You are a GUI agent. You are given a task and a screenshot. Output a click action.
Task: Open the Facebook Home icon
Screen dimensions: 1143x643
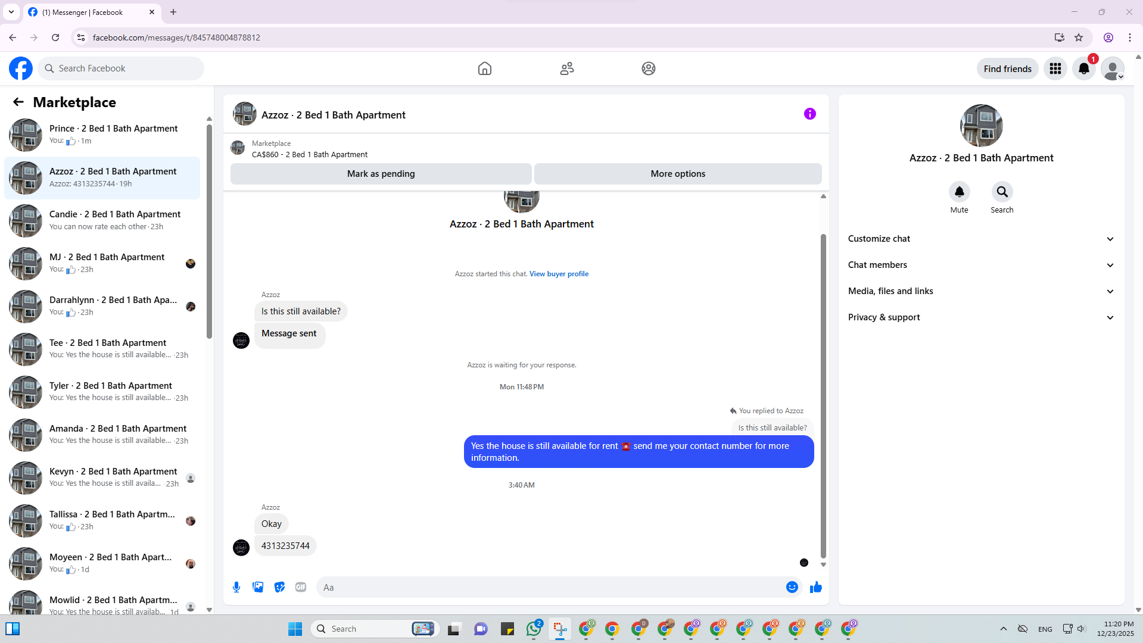(485, 68)
